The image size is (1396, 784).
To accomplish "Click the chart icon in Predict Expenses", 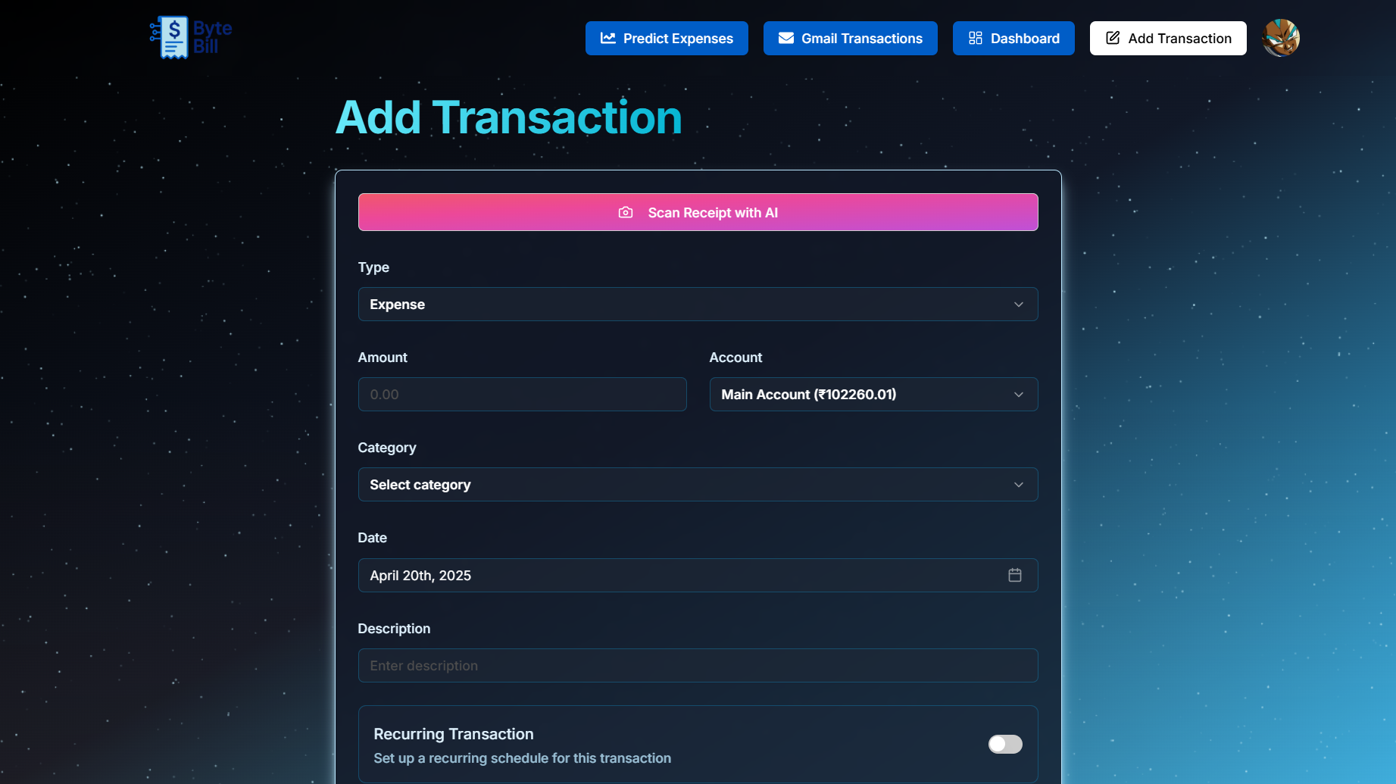I will [607, 38].
